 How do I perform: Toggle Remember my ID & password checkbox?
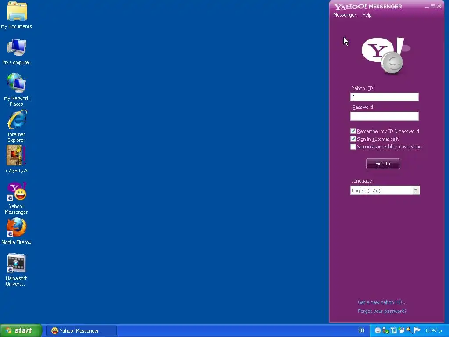tap(353, 131)
